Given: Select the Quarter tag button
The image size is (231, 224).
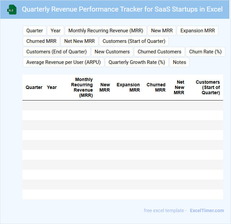Looking at the screenshot, I should pos(35,31).
